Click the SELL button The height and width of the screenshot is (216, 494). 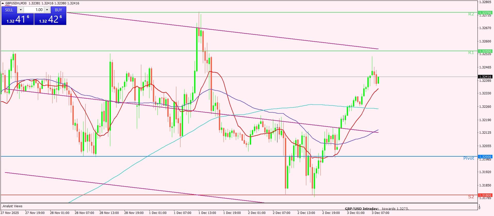[x=9, y=10]
